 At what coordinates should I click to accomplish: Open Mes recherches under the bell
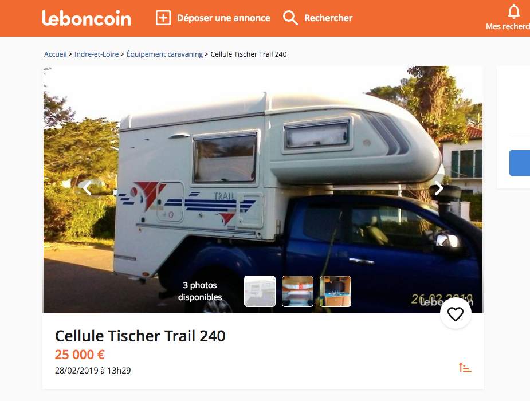[x=508, y=26]
